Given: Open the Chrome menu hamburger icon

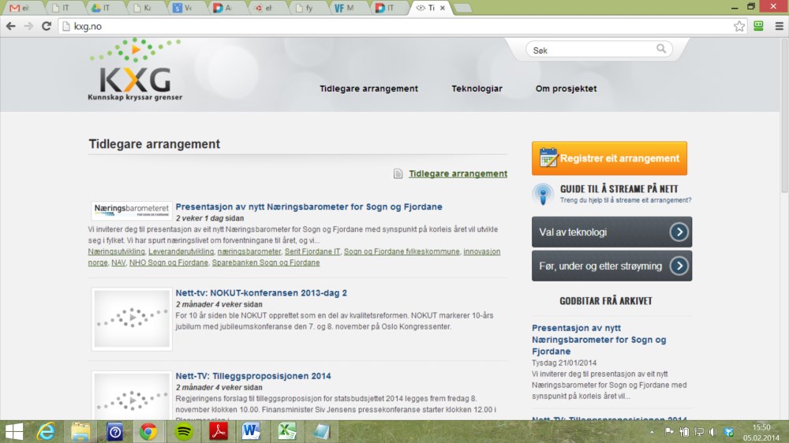Looking at the screenshot, I should pyautogui.click(x=779, y=26).
